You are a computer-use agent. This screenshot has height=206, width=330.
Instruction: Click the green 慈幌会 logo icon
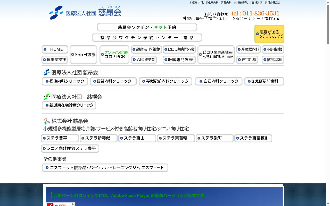(47, 97)
